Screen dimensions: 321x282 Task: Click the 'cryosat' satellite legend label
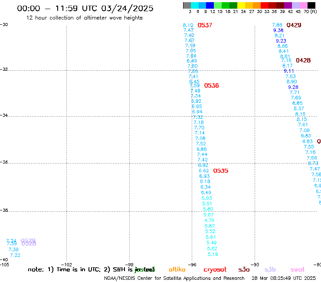pos(215,270)
